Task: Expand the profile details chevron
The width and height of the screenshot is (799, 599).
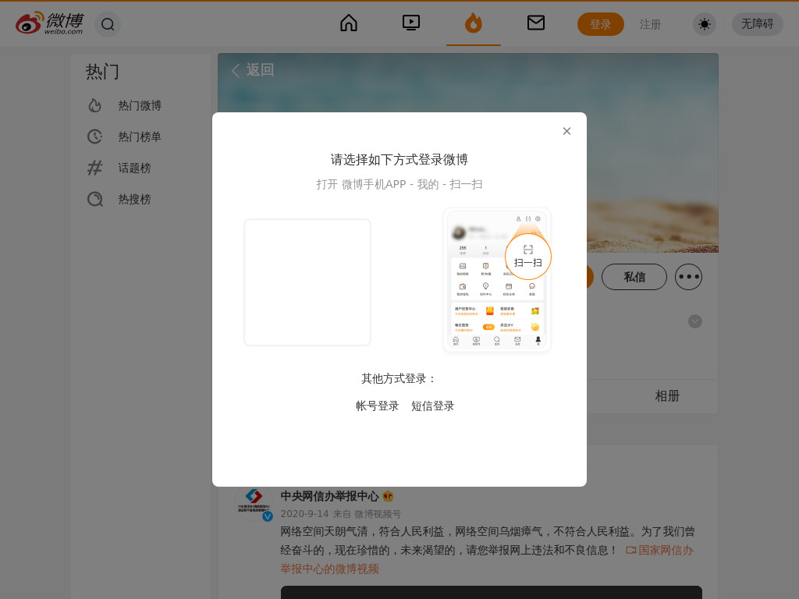Action: [x=695, y=321]
